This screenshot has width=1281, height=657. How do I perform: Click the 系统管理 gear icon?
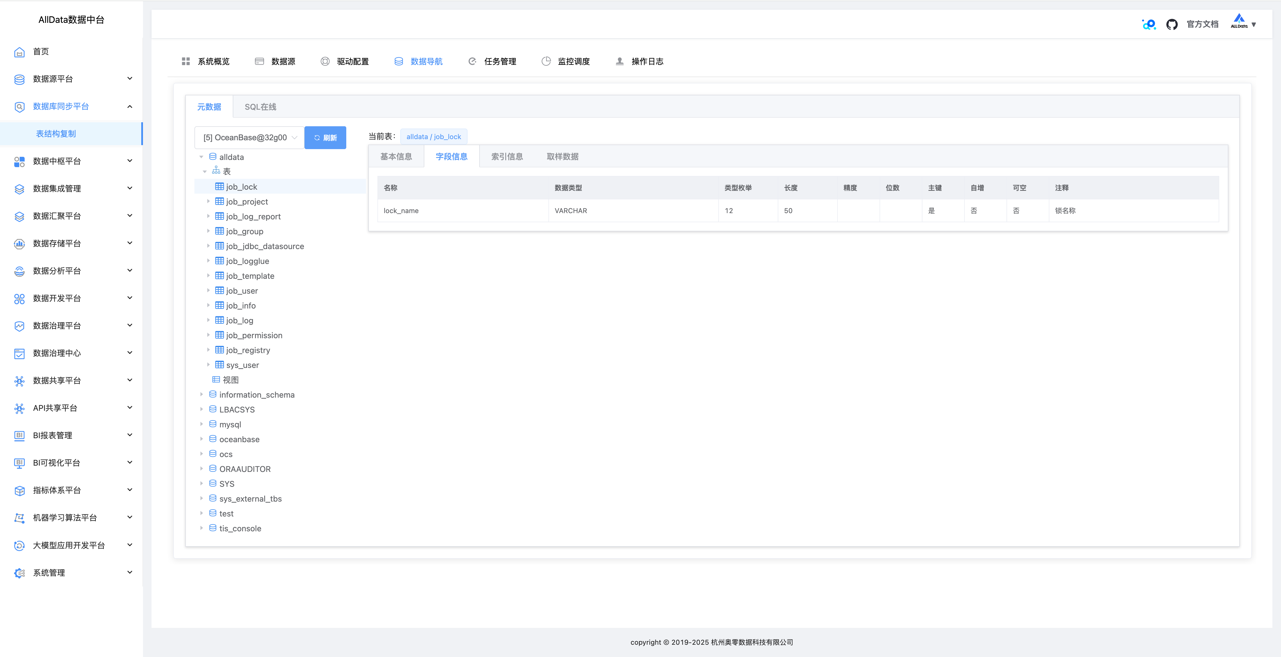[19, 573]
